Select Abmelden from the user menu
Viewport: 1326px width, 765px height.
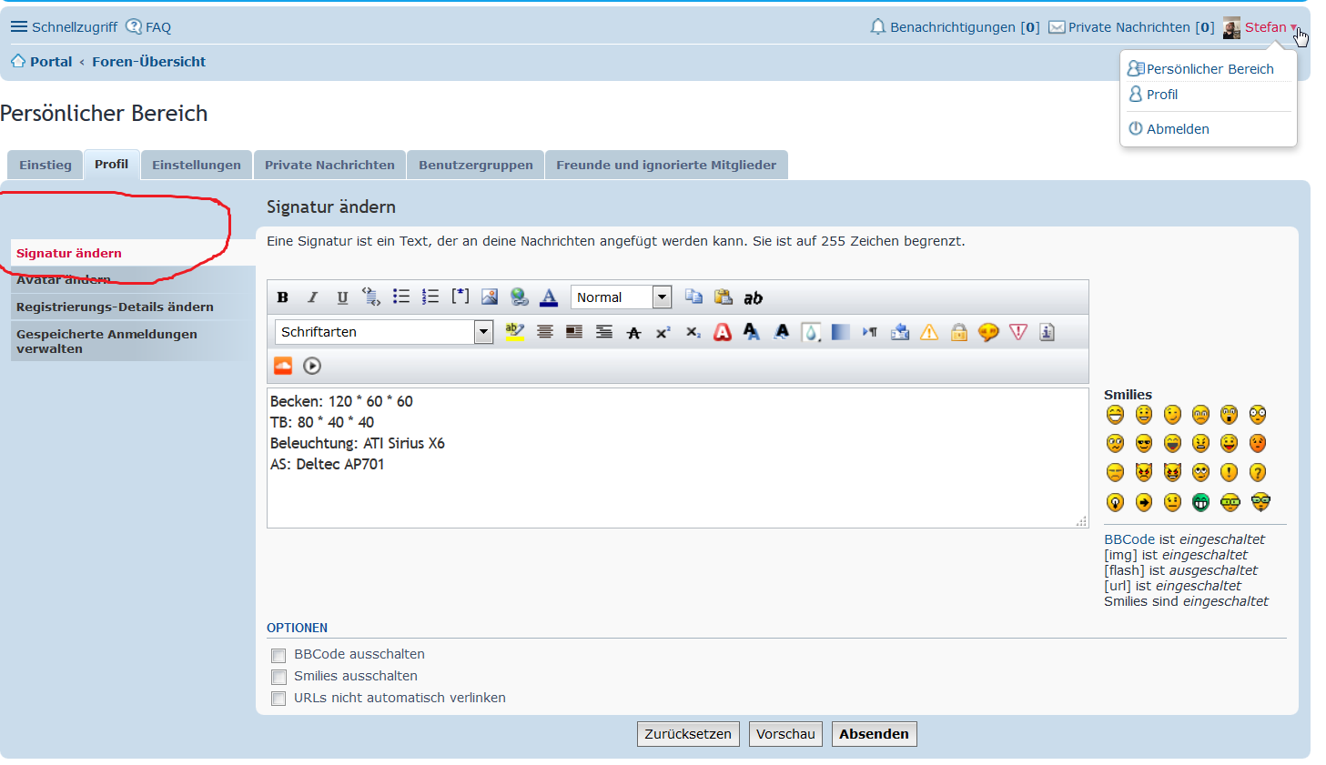[x=1177, y=129]
